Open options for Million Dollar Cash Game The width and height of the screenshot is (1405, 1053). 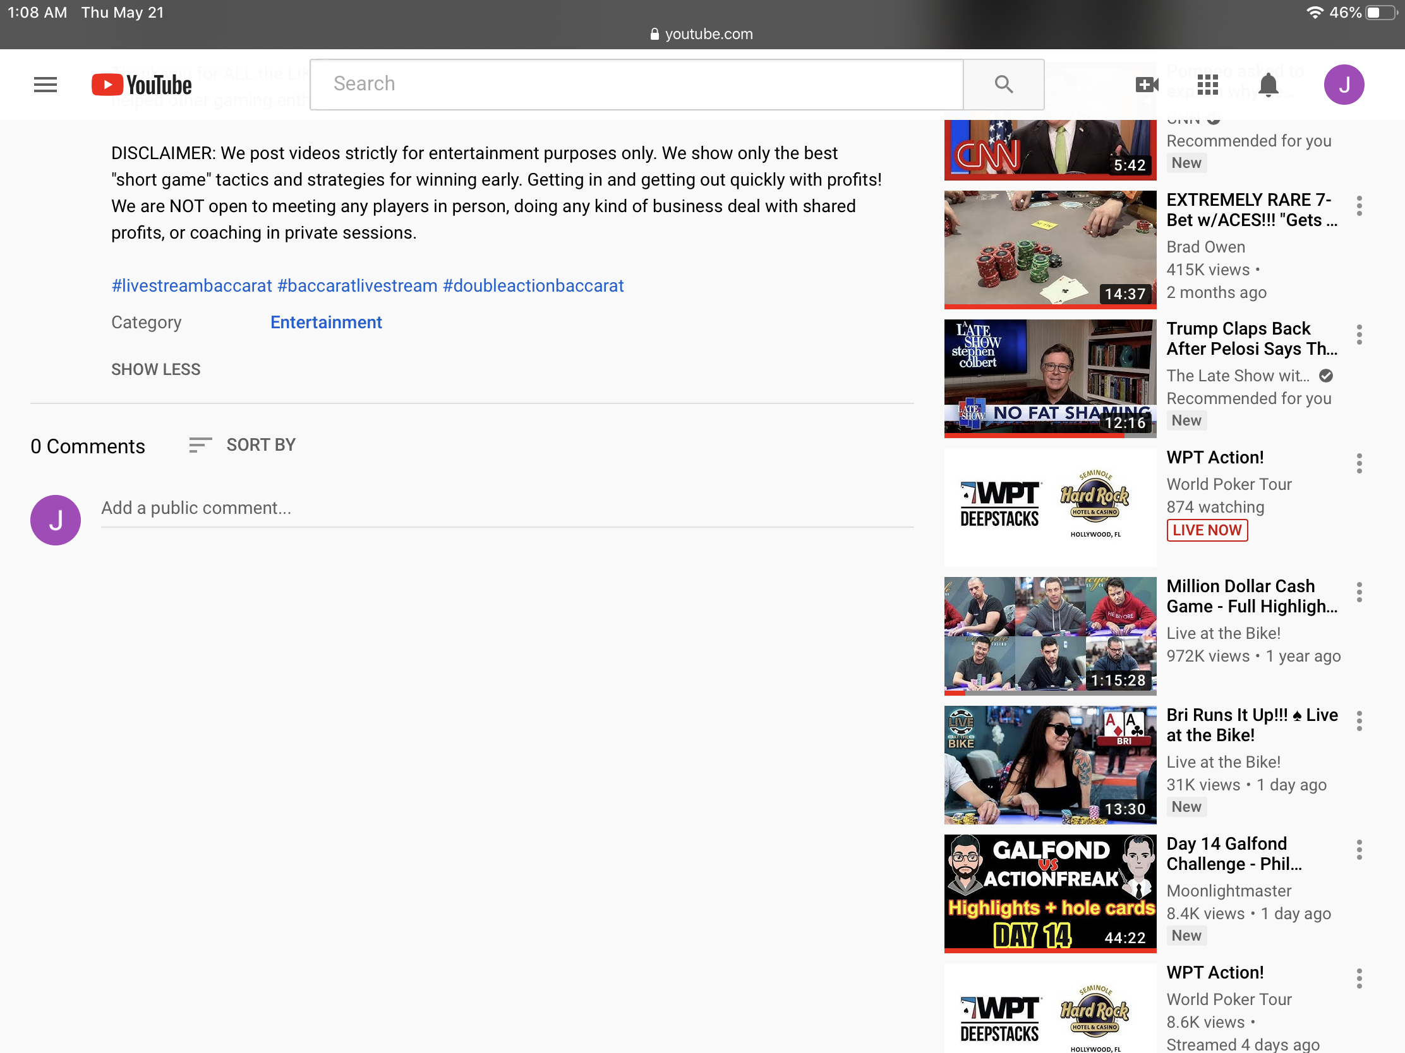click(x=1359, y=592)
